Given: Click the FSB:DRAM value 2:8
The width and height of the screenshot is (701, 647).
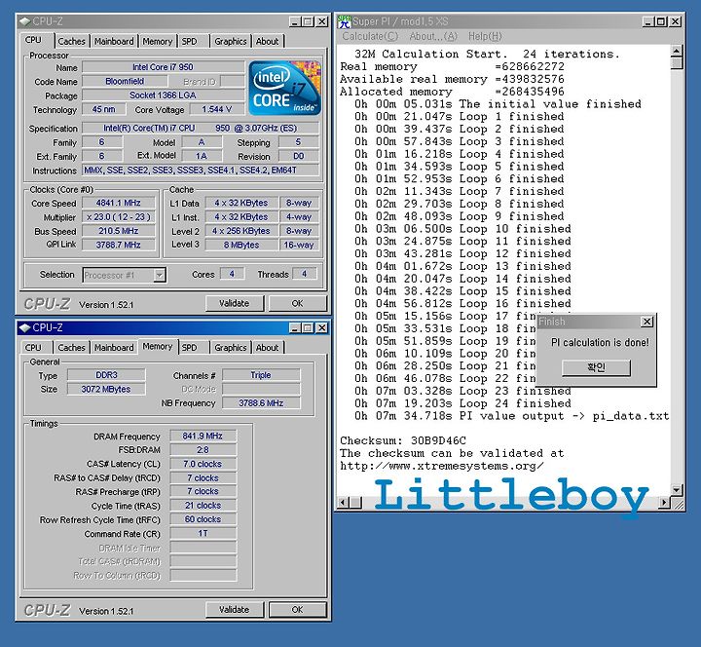Looking at the screenshot, I should tap(203, 450).
